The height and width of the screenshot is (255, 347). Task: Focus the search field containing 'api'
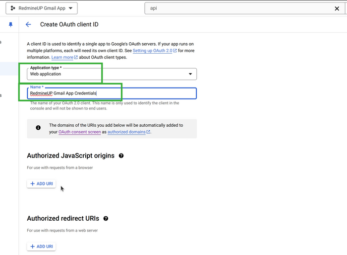tap(238, 8)
